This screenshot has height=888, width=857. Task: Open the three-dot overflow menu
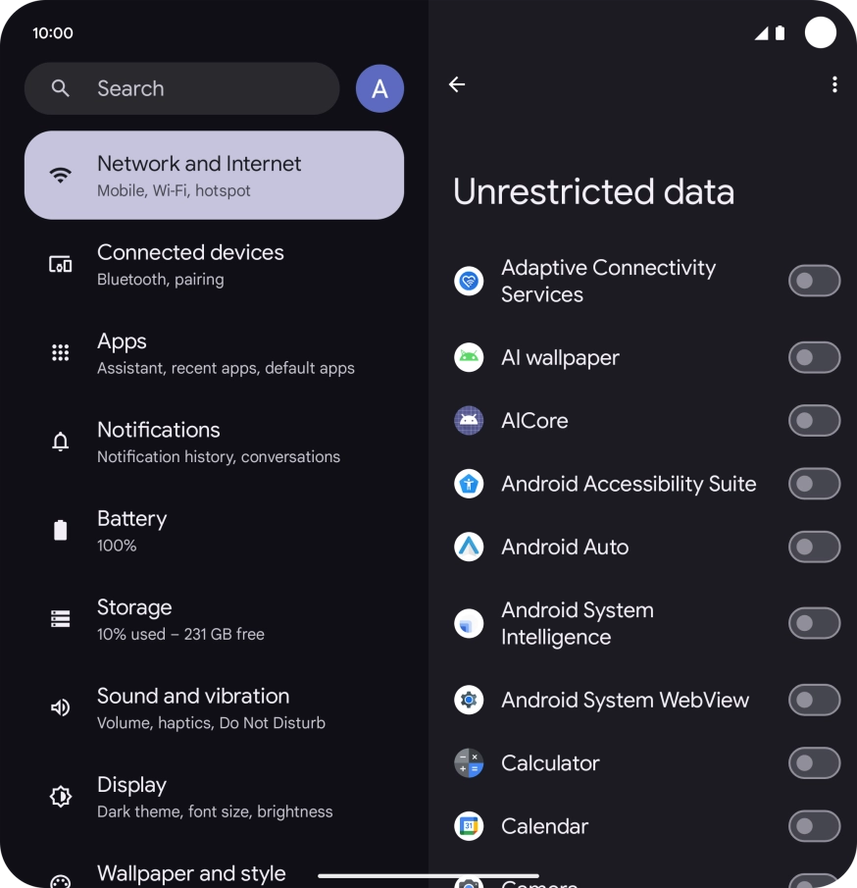[x=834, y=84]
